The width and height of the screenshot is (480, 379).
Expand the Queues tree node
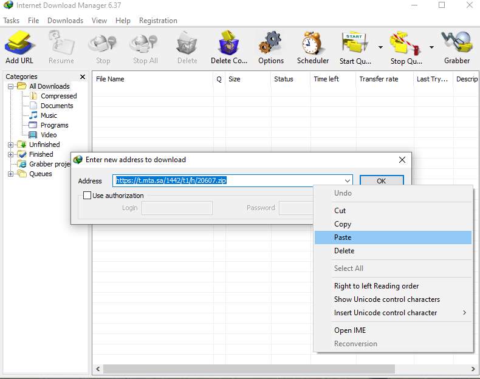coord(11,174)
